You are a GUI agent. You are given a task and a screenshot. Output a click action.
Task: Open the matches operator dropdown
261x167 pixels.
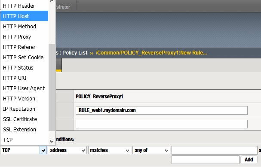coord(110,150)
